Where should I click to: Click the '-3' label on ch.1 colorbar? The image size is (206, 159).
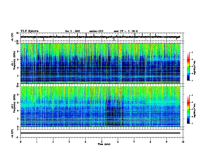[192, 52]
